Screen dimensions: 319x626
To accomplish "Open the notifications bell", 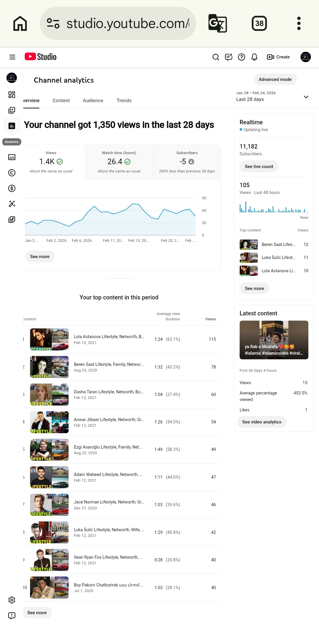I will pos(254,57).
